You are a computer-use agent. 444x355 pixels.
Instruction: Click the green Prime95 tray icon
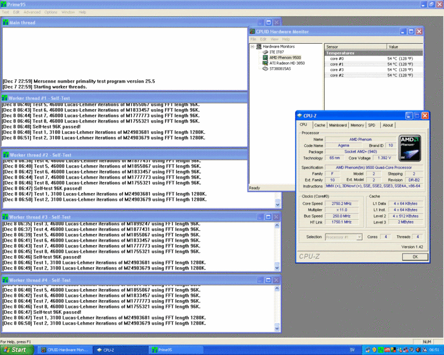[x=381, y=350]
